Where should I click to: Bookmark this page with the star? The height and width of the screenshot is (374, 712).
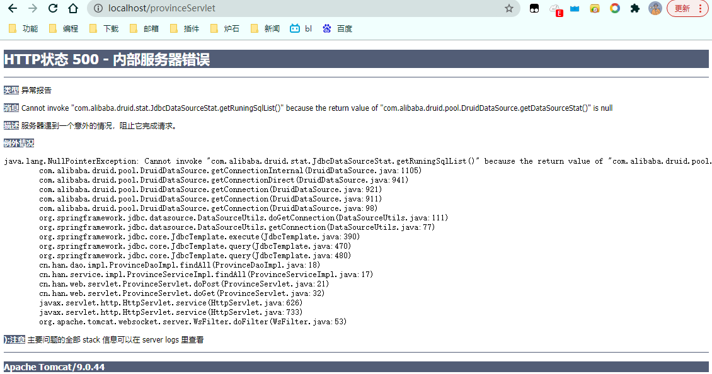pos(509,8)
